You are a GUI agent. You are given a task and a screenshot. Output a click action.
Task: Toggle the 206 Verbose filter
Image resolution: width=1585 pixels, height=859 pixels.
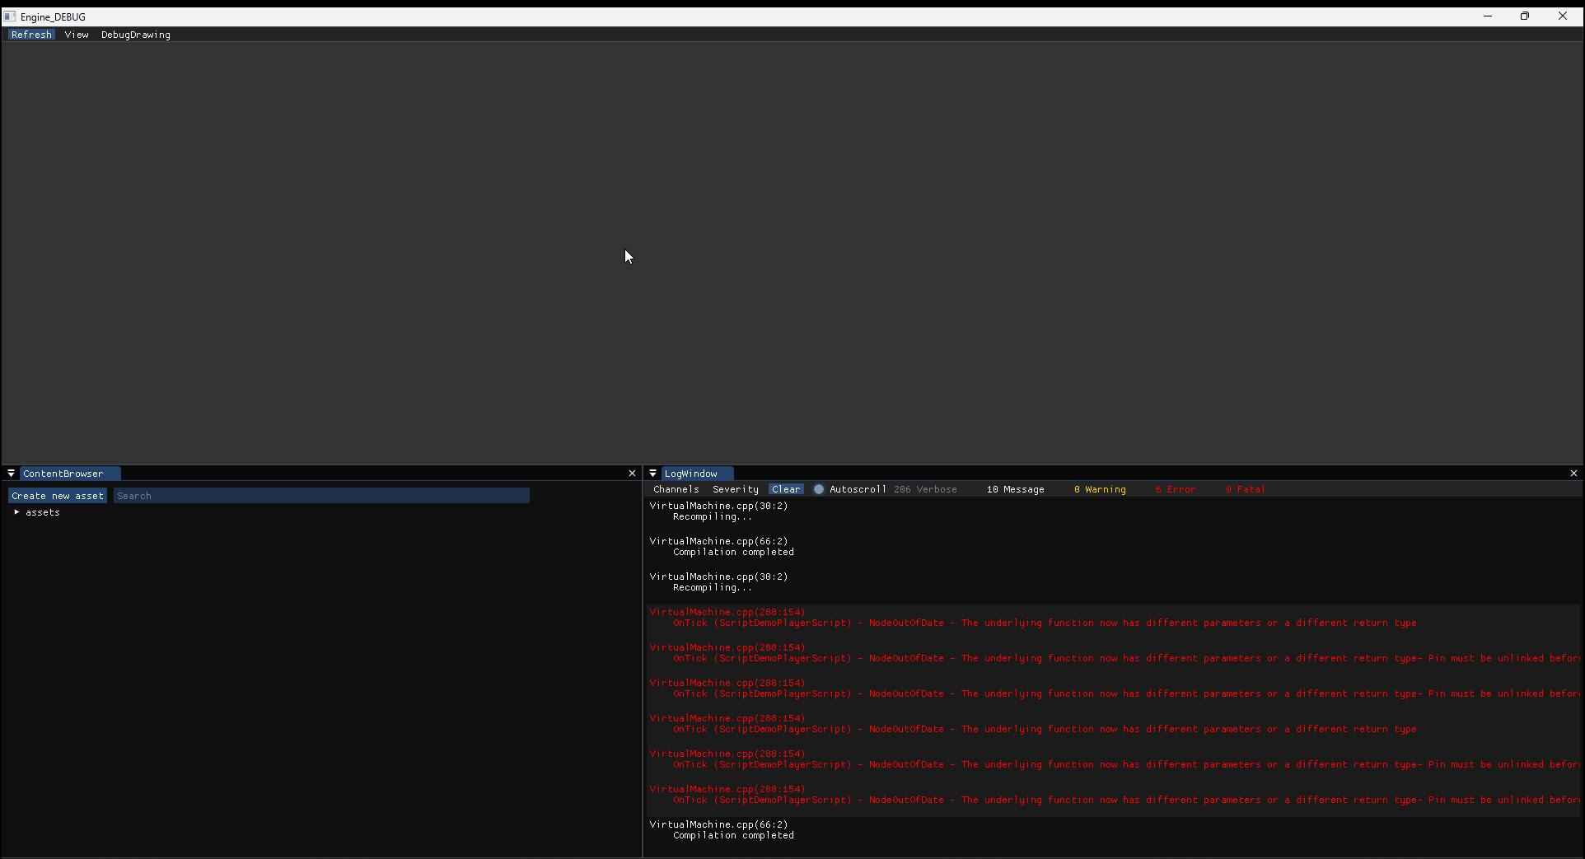[925, 489]
